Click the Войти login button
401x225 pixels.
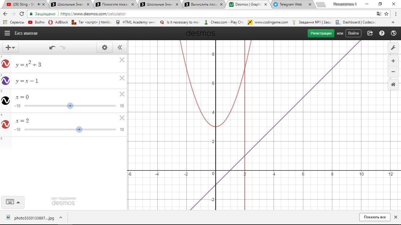coord(353,33)
